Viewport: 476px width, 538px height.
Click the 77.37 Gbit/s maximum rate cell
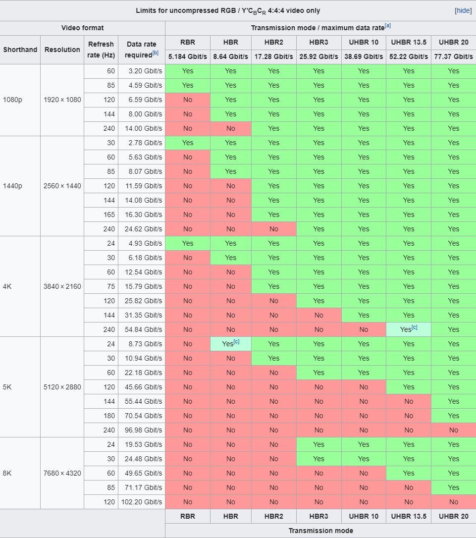(x=453, y=56)
